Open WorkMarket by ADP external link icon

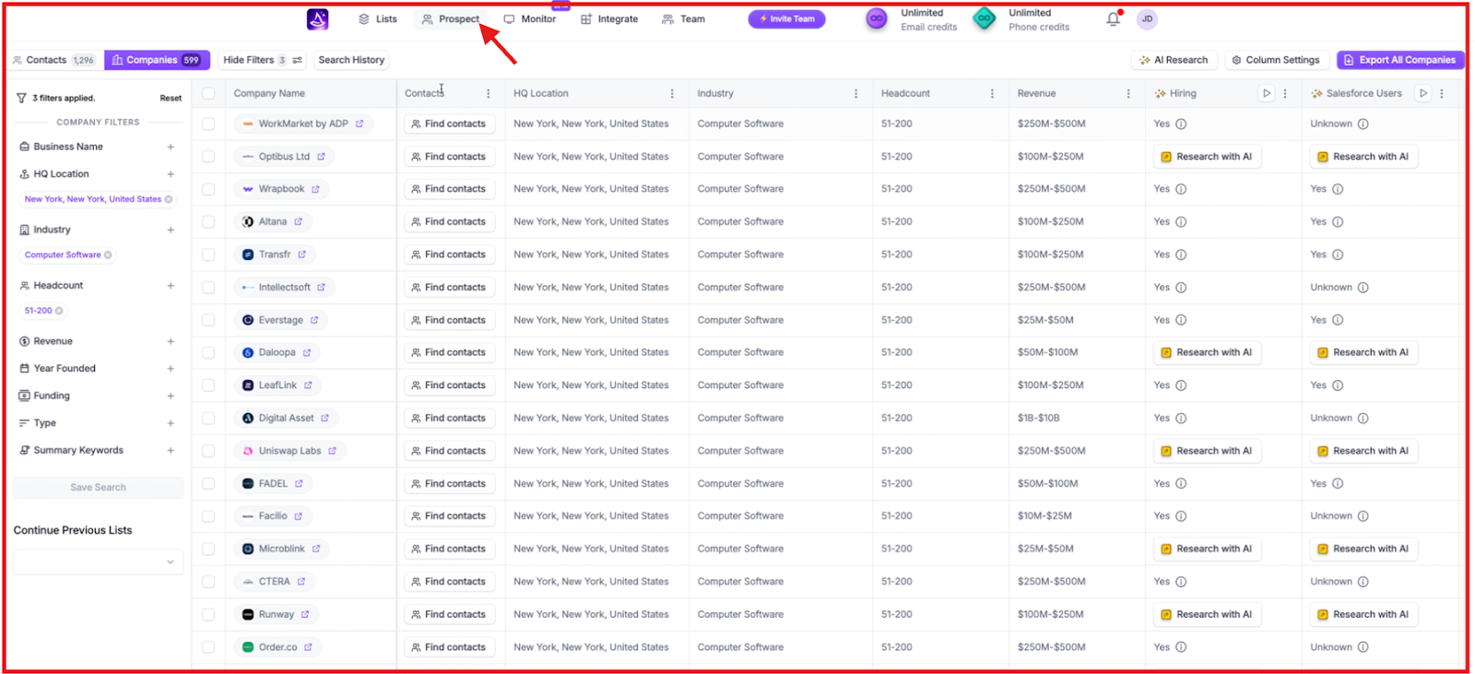coord(360,124)
